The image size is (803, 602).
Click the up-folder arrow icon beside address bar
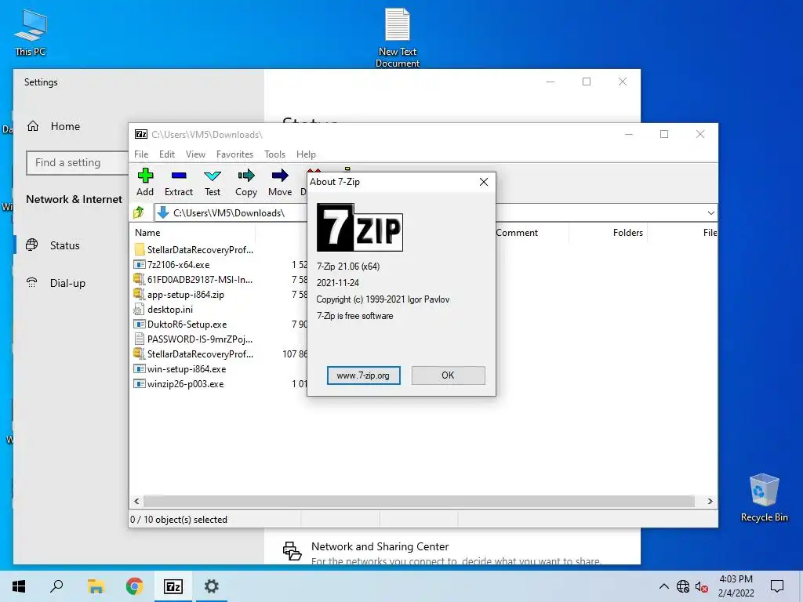139,212
